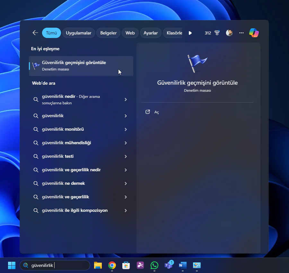
Task: Open Copilot from the search bar
Action: pos(254,33)
